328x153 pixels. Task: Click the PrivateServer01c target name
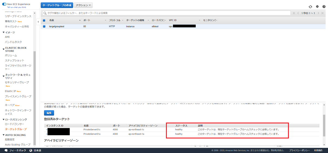[x=92, y=129]
